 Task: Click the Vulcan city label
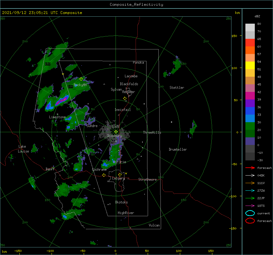(x=154, y=225)
